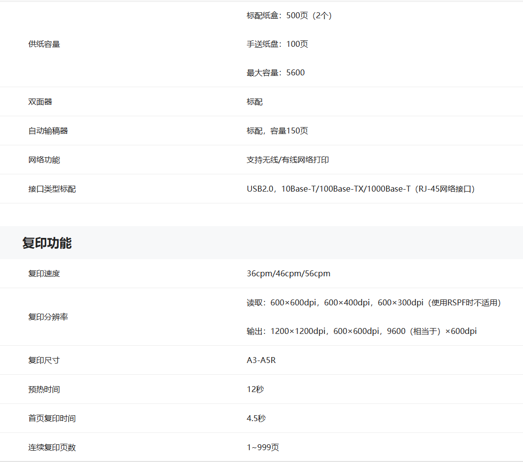Click the 1~999页 continuous copy value
523x462 pixels.
(x=263, y=448)
